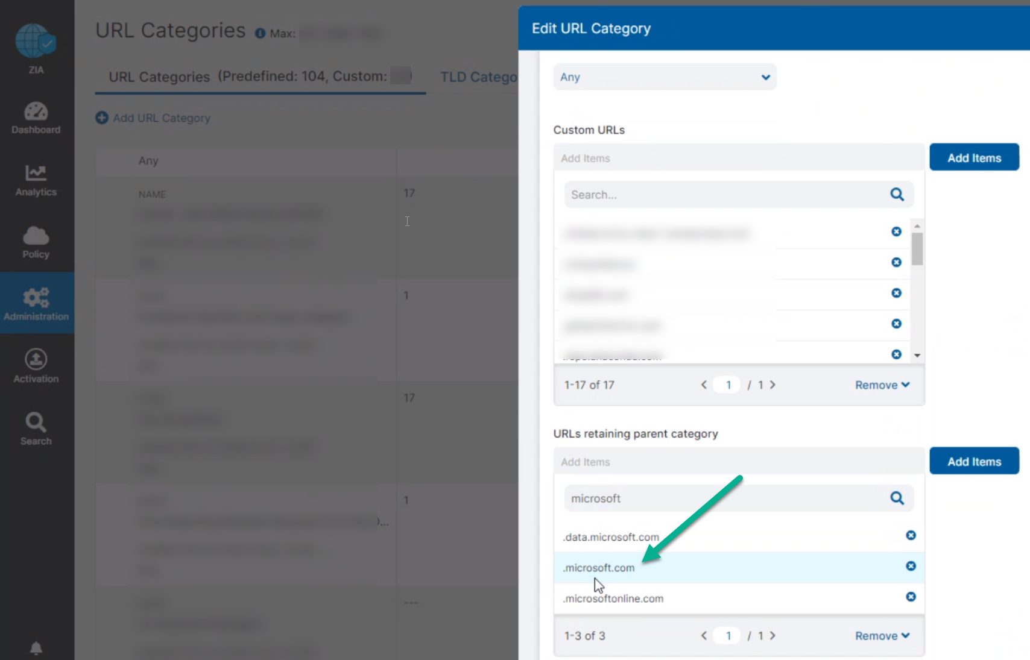Screen dimensions: 1030x660
Task: Click the search magnifier beside microsoft query
Action: [x=897, y=498]
